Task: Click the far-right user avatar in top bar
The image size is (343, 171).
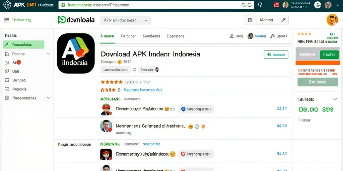Action: point(328,5)
